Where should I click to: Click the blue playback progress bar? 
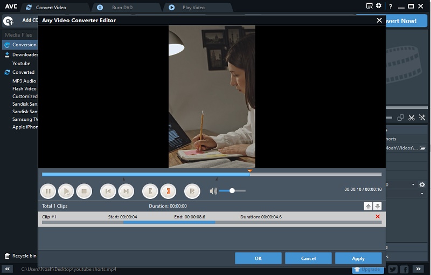(145, 174)
